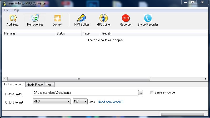Sort by the Status column header
The height and width of the screenshot is (118, 210).
pyautogui.click(x=68, y=33)
